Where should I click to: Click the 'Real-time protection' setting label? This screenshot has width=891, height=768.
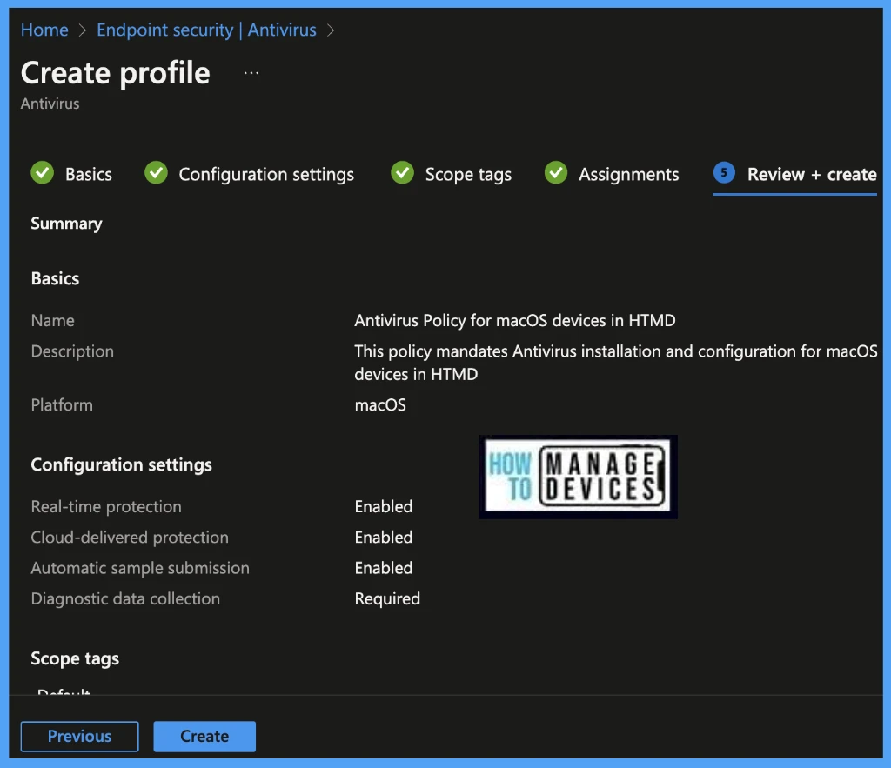106,507
